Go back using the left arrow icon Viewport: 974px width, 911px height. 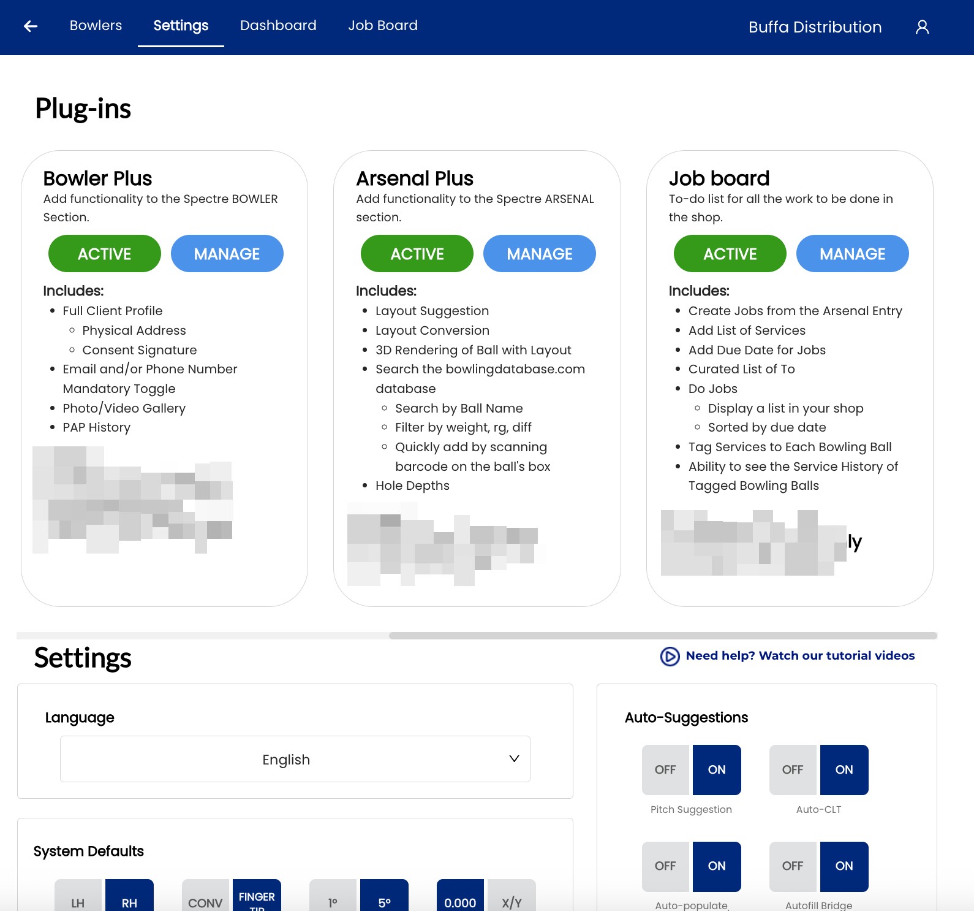pos(31,26)
